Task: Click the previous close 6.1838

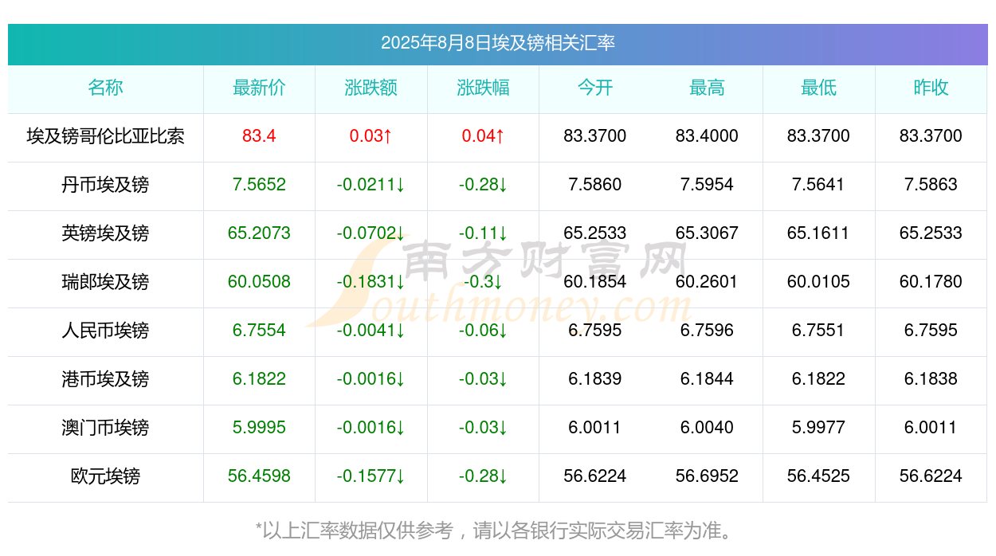Action: [931, 379]
